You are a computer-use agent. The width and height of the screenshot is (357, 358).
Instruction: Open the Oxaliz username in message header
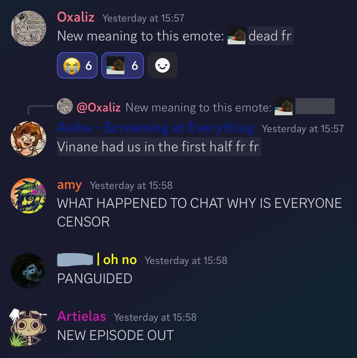tap(76, 17)
